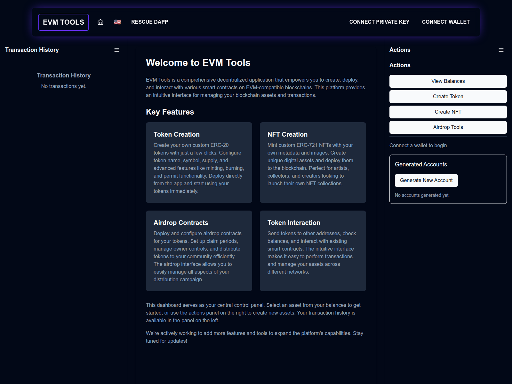
Task: Click the Welcome to EVM Tools heading
Action: tap(198, 63)
